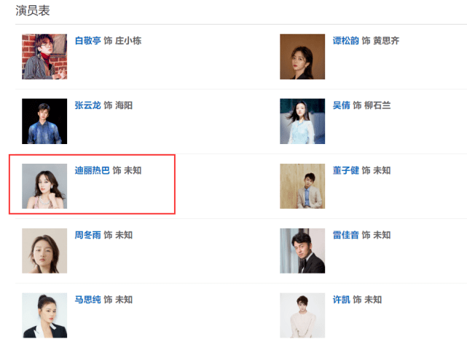467x347 pixels.
Task: Click the photo beside 许凯
Action: click(x=302, y=316)
